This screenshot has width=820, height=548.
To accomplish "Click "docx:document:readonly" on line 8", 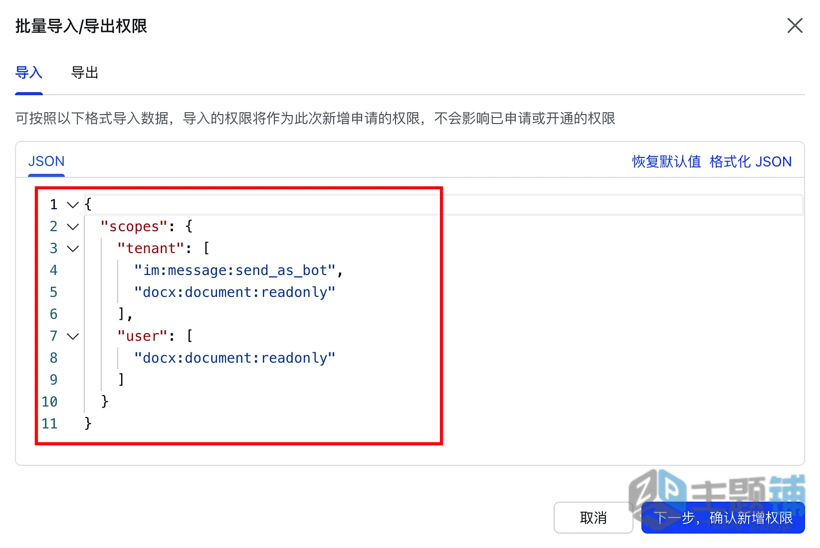I will [x=234, y=358].
